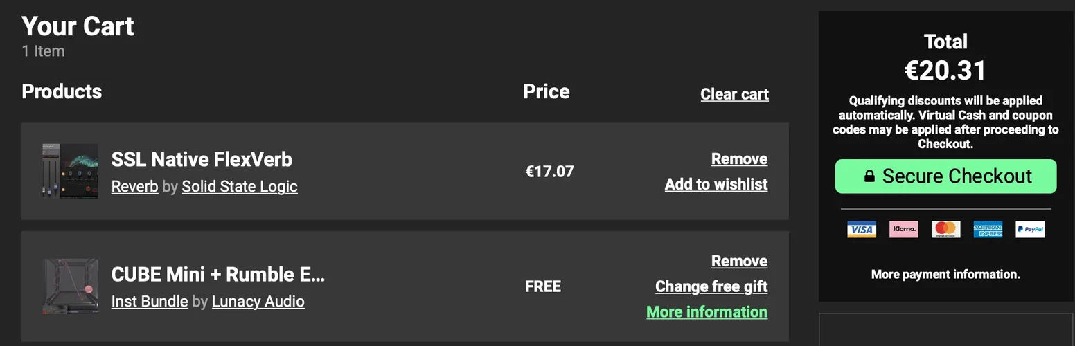Click the Visa payment icon

pyautogui.click(x=862, y=230)
